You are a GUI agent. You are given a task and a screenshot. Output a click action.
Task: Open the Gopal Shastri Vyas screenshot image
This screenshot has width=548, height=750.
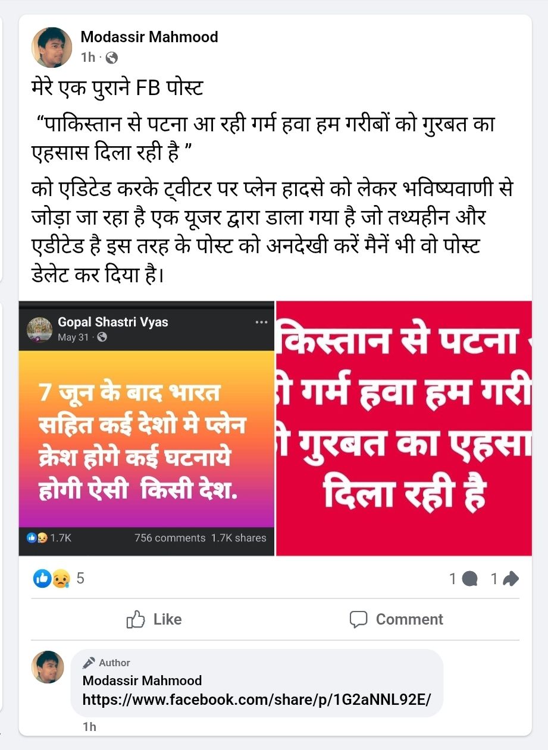pyautogui.click(x=146, y=428)
